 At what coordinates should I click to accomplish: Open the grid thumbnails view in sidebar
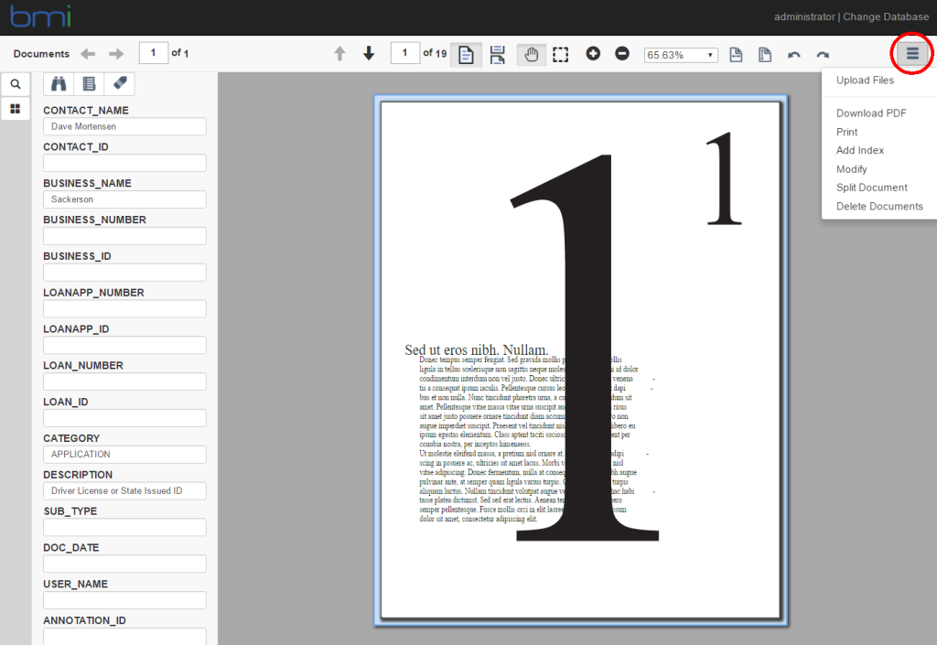(16, 109)
